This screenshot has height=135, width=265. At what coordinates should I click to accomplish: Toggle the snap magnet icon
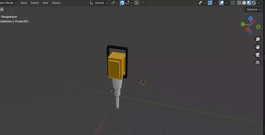(122, 3)
